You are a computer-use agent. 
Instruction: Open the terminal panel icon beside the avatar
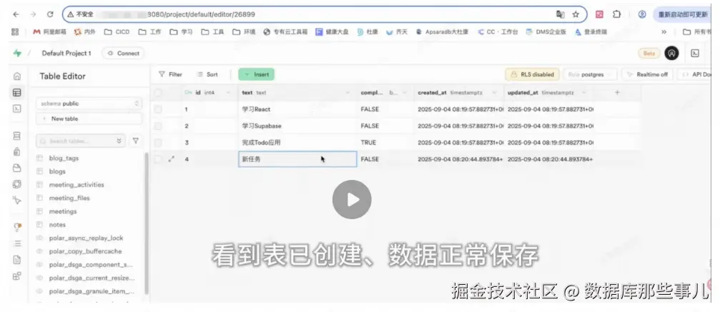(695, 54)
